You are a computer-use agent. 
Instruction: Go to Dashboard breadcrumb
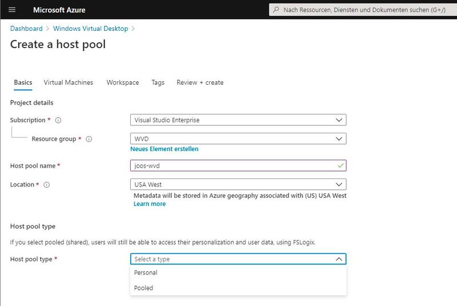(x=26, y=29)
